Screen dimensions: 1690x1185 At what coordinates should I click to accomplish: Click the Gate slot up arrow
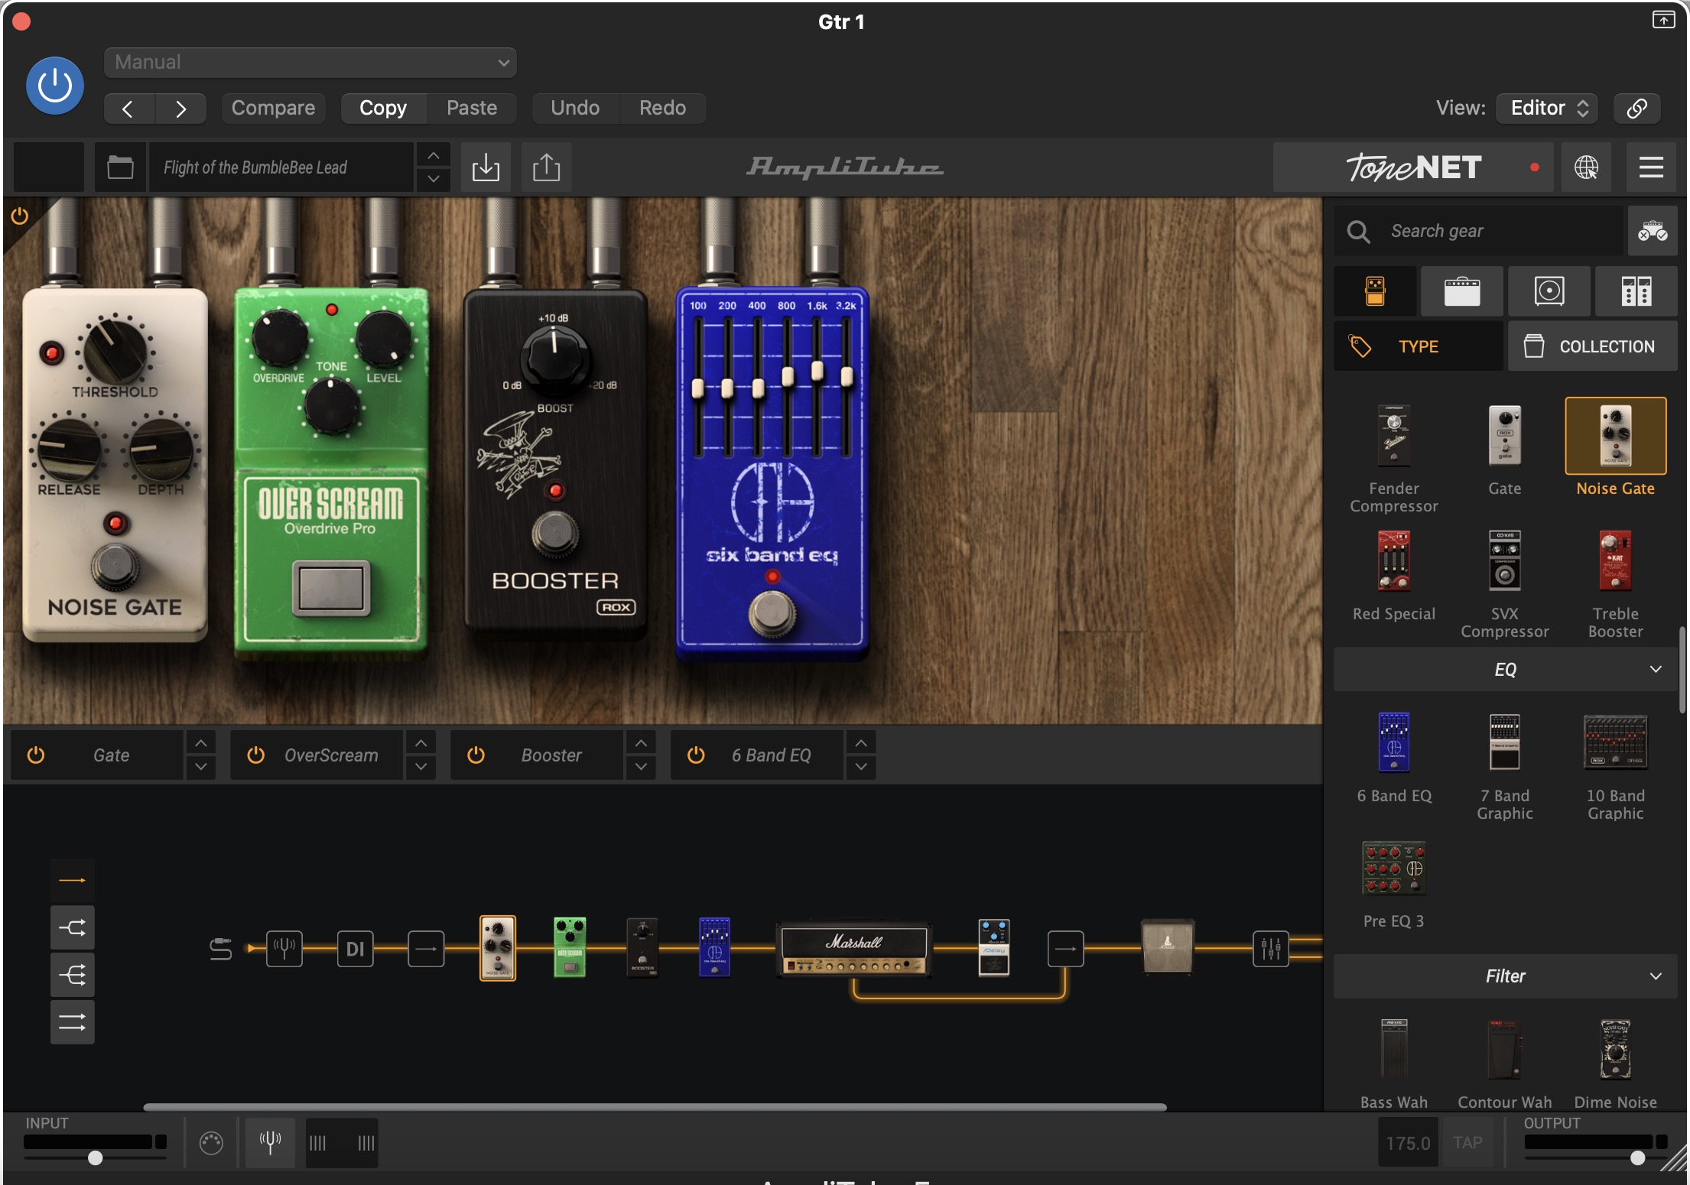(200, 743)
